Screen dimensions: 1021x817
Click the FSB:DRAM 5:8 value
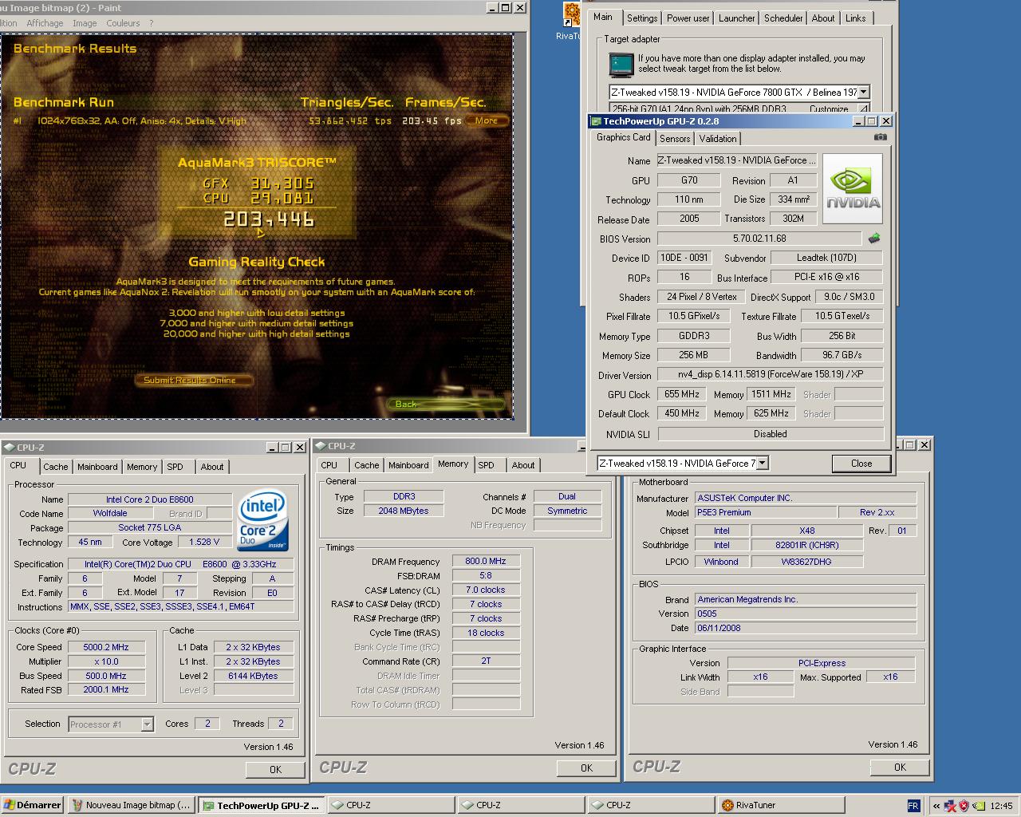coord(486,575)
